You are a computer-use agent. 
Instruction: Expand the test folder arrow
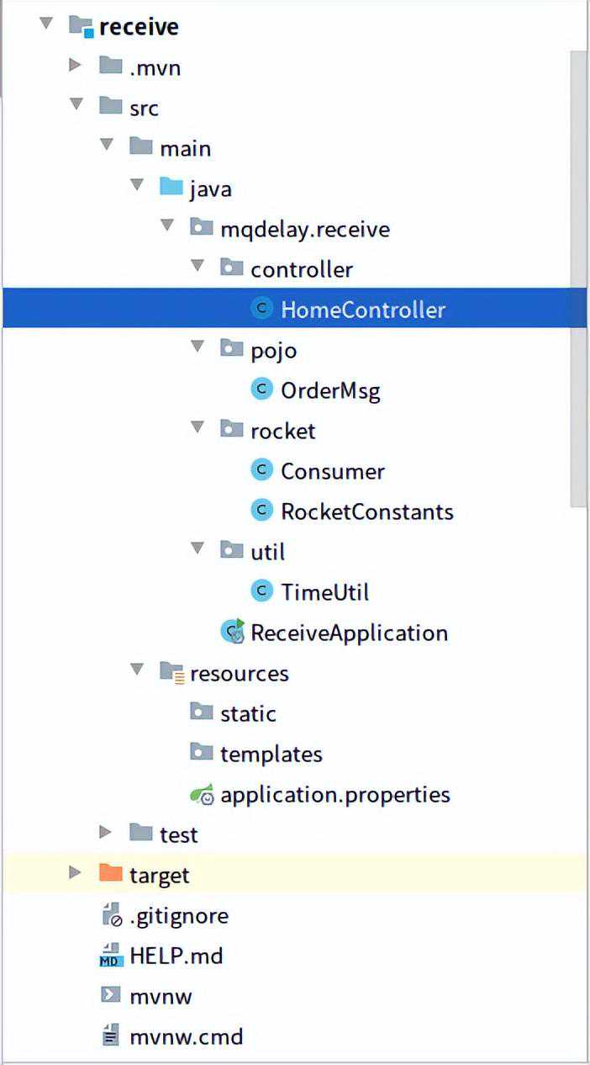pyautogui.click(x=106, y=834)
